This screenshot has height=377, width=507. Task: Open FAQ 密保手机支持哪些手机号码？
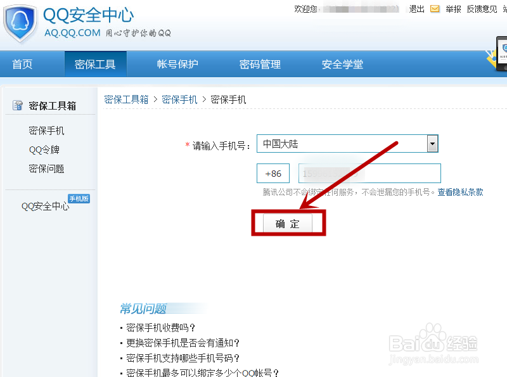pyautogui.click(x=183, y=358)
